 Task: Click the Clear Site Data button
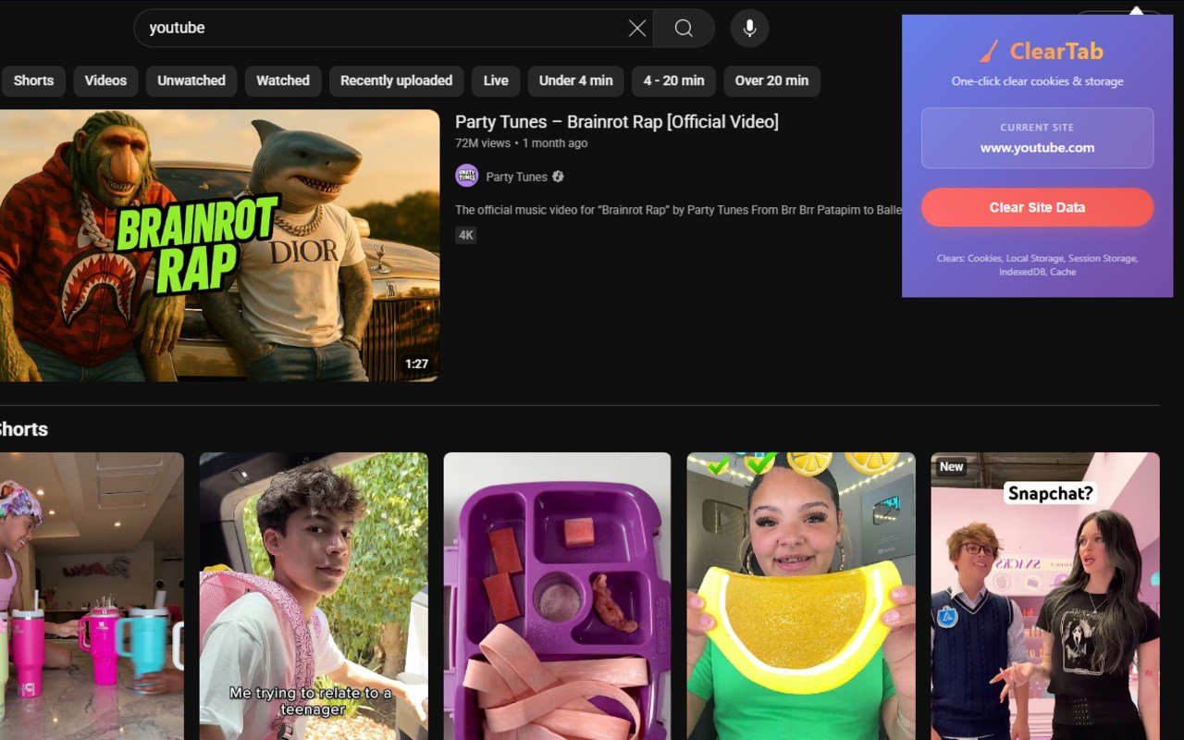pyautogui.click(x=1037, y=208)
